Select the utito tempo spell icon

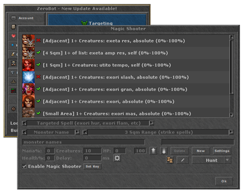[28, 65]
